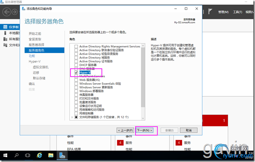The width and height of the screenshot is (255, 162).
Task: Click the roles list scrollbar thumb
Action: (143, 77)
